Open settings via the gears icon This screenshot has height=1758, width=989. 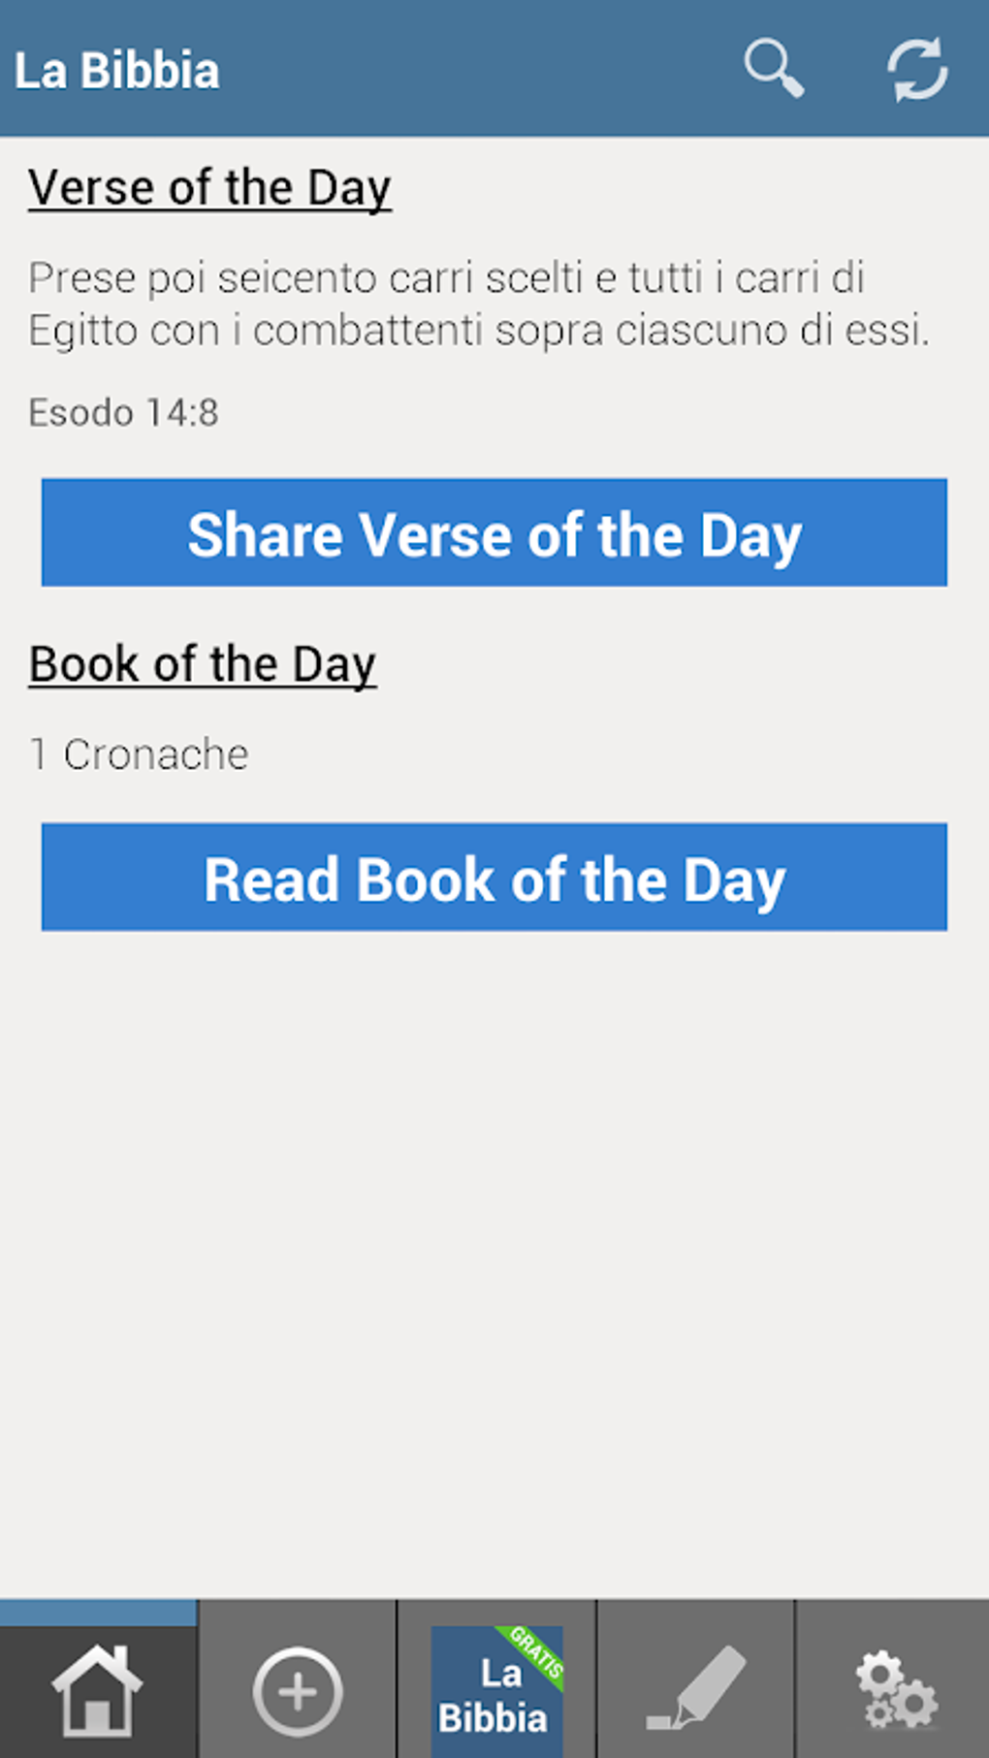point(896,1691)
